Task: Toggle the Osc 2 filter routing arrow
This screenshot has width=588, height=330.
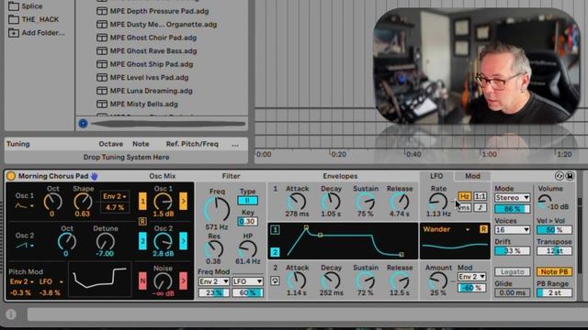Action: [x=184, y=241]
